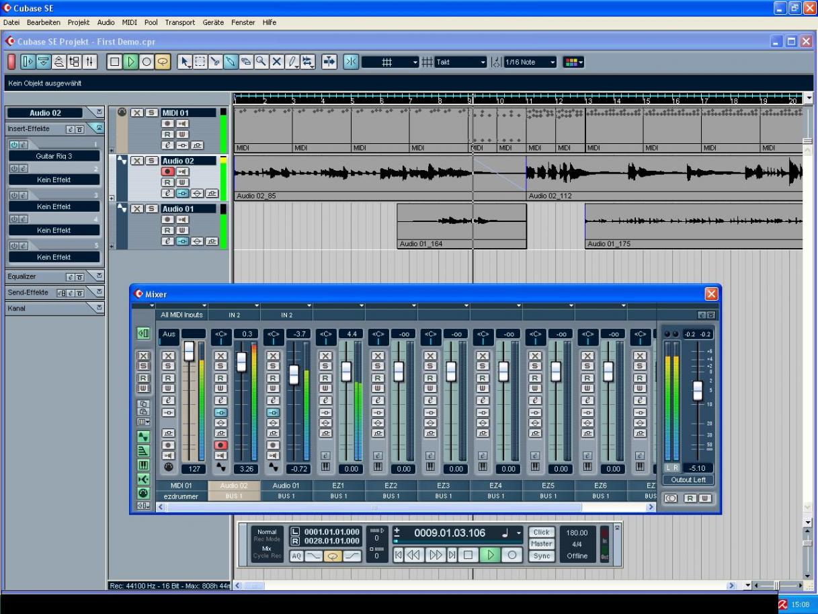Click the Record button in the top toolbar
This screenshot has width=818, height=614.
[x=146, y=62]
